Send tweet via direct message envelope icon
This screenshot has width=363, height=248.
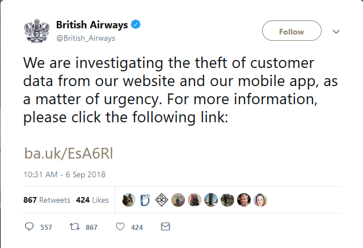(x=166, y=226)
